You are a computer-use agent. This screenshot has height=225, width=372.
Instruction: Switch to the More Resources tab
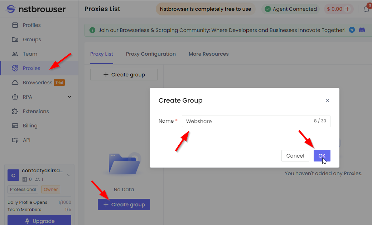(208, 54)
